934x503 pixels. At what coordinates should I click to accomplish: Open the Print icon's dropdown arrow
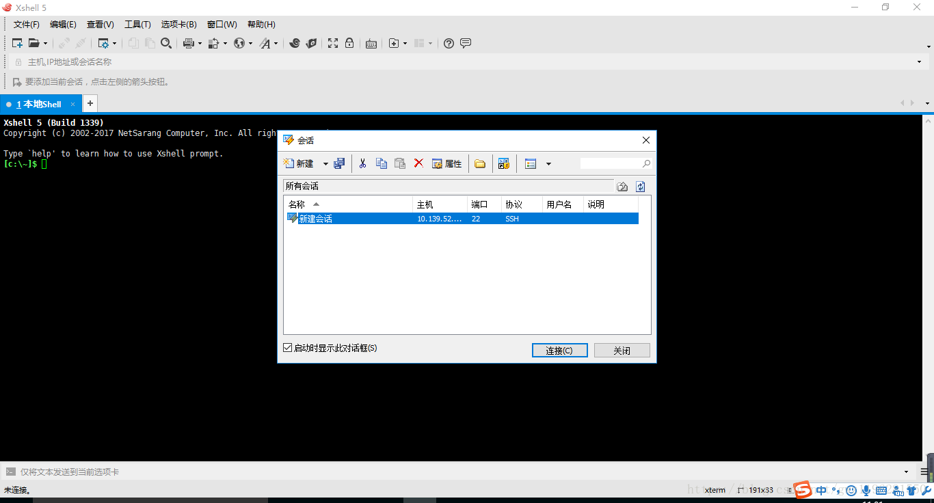tap(200, 43)
